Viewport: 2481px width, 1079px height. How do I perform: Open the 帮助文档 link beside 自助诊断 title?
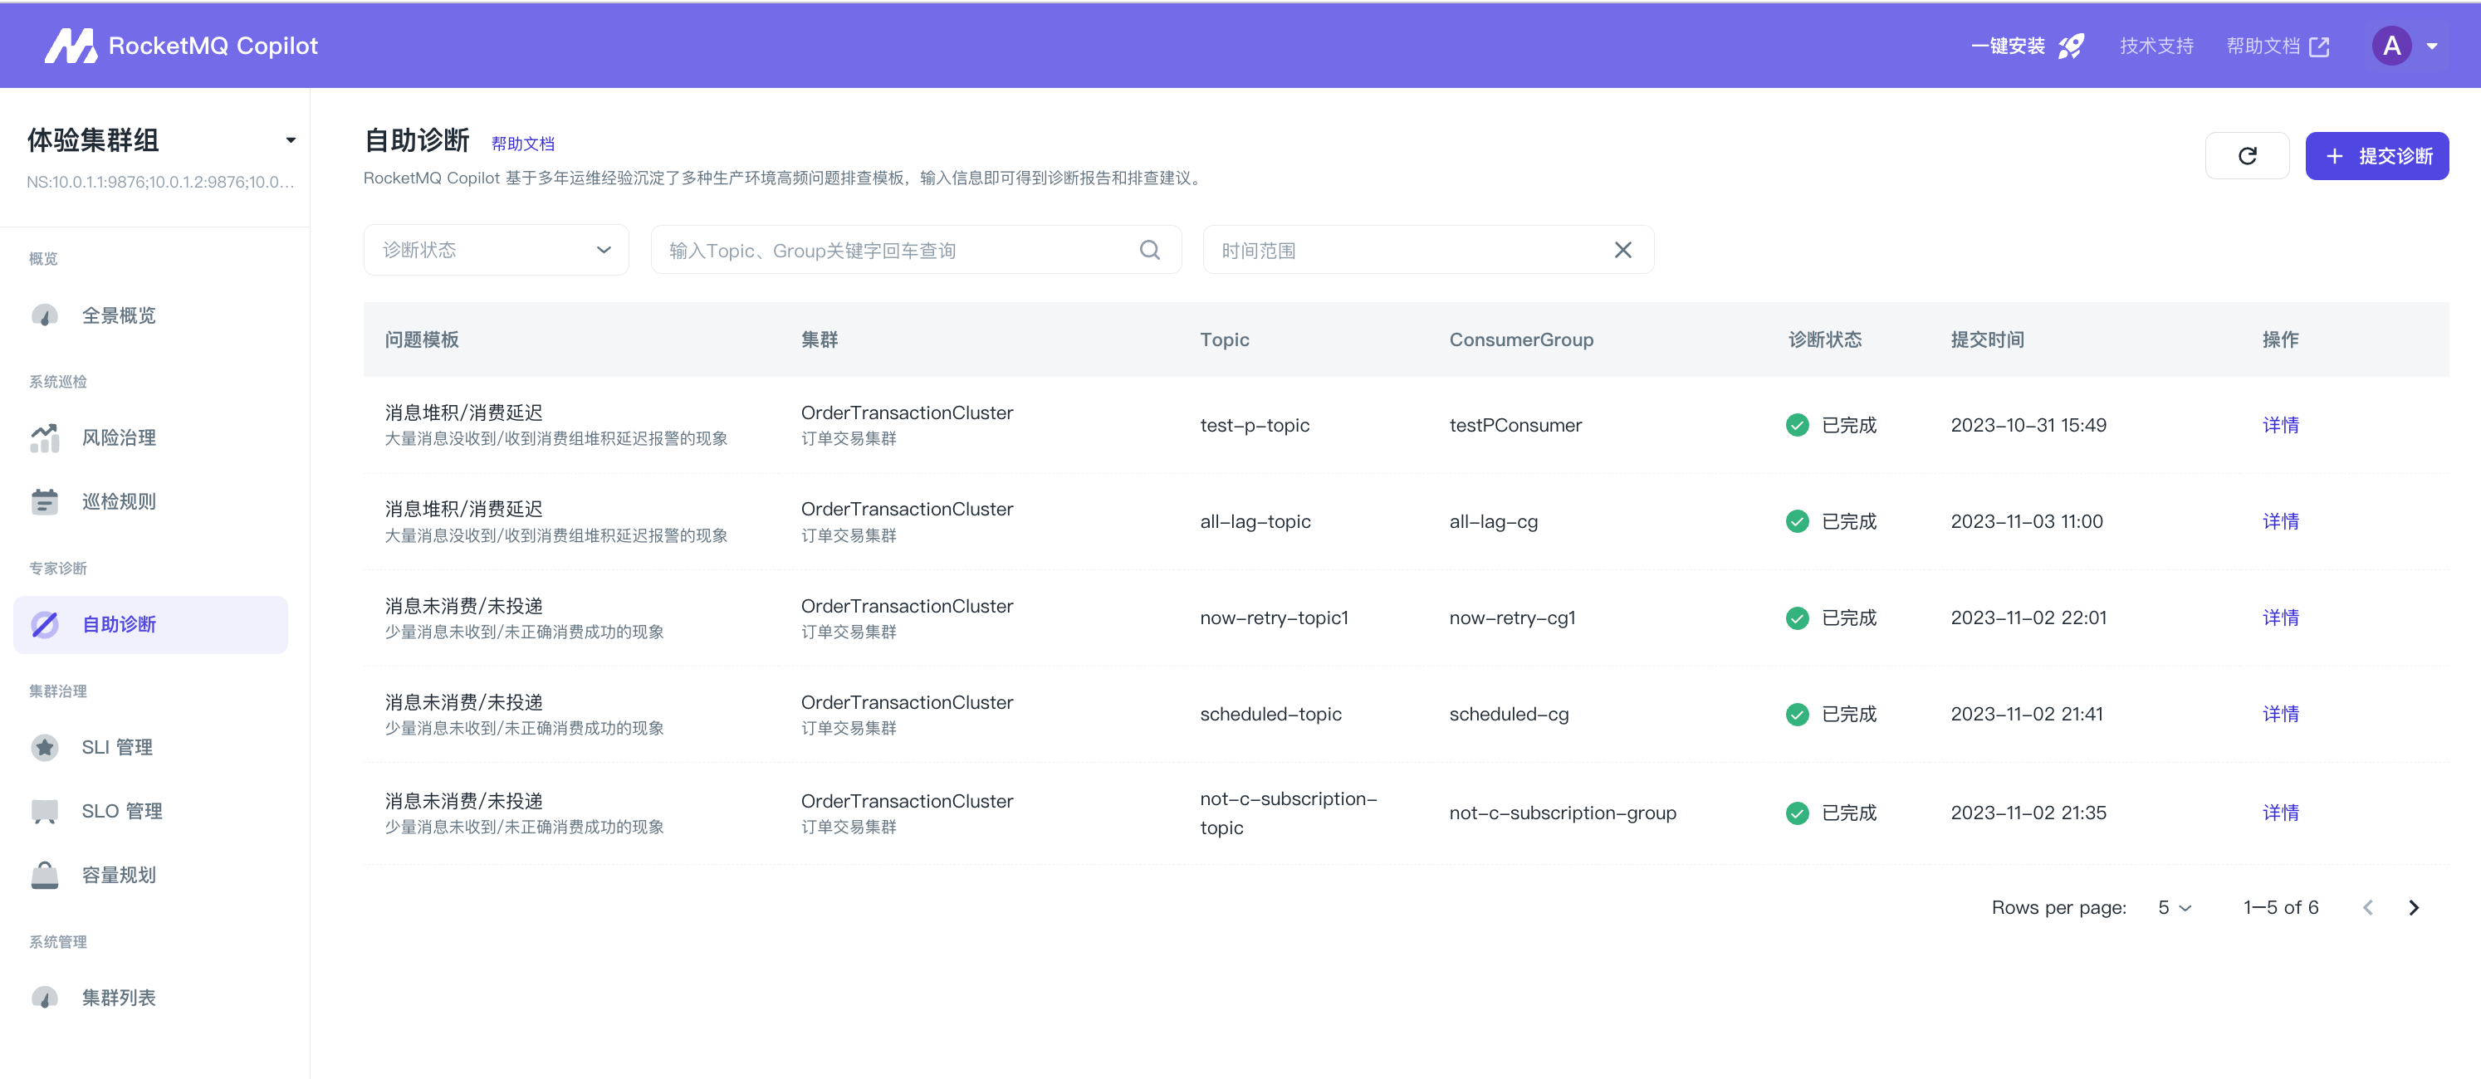click(x=523, y=144)
